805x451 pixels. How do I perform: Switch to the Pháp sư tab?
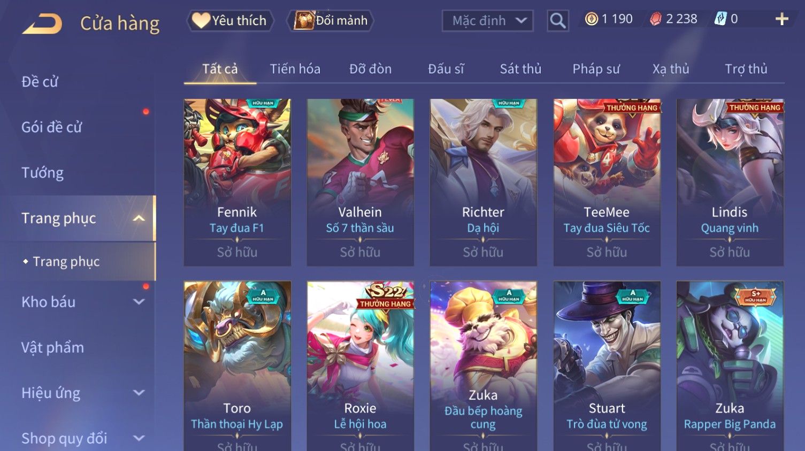[x=596, y=69]
